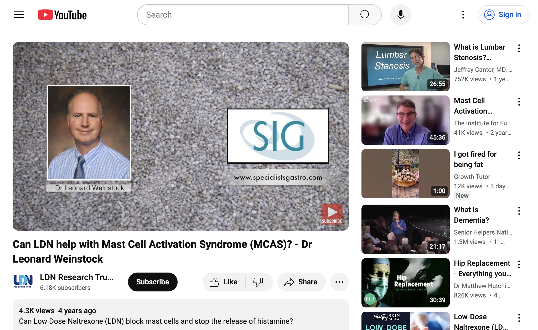Viewport: 538px width, 330px height.
Task: Open 'I got fired for being fat' title
Action: (x=475, y=159)
